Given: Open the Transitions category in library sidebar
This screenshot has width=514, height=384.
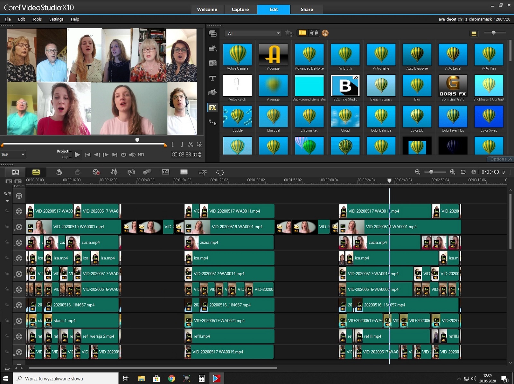Looking at the screenshot, I should click(212, 63).
